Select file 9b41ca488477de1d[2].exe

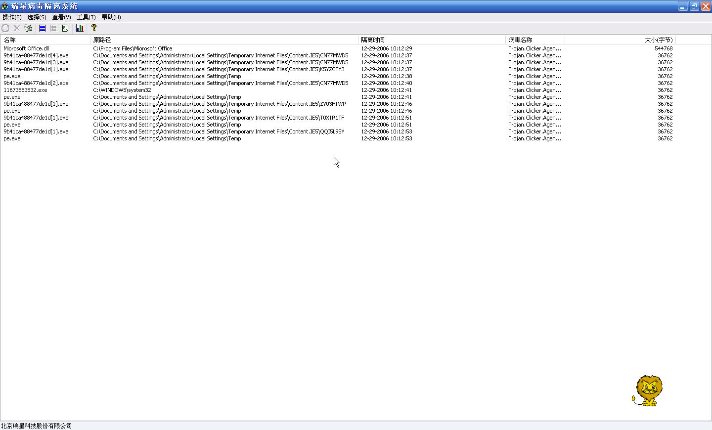[x=36, y=83]
